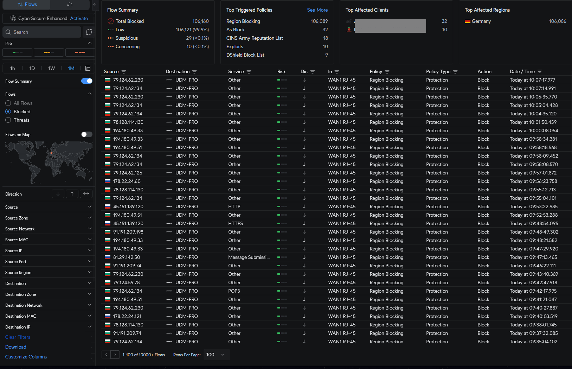Open the custom date range calendar
The width and height of the screenshot is (572, 369).
point(88,68)
